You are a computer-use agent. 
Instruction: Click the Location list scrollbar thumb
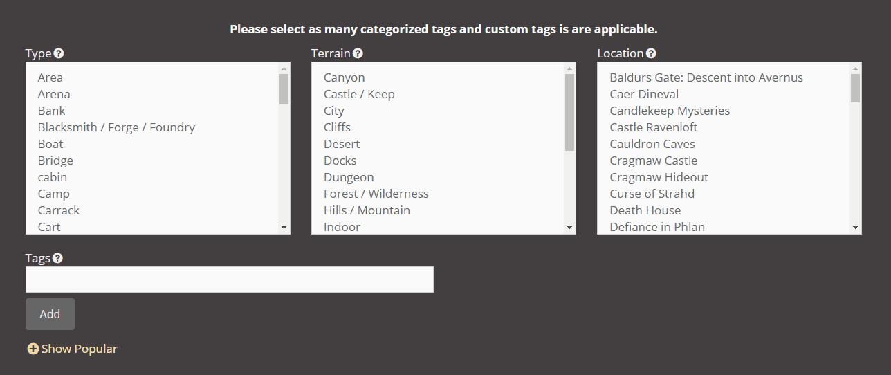(856, 88)
